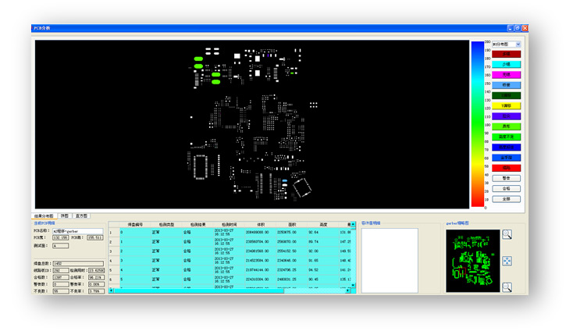Open the display mode dropdown above legend
The height and width of the screenshot is (331, 566).
point(506,44)
